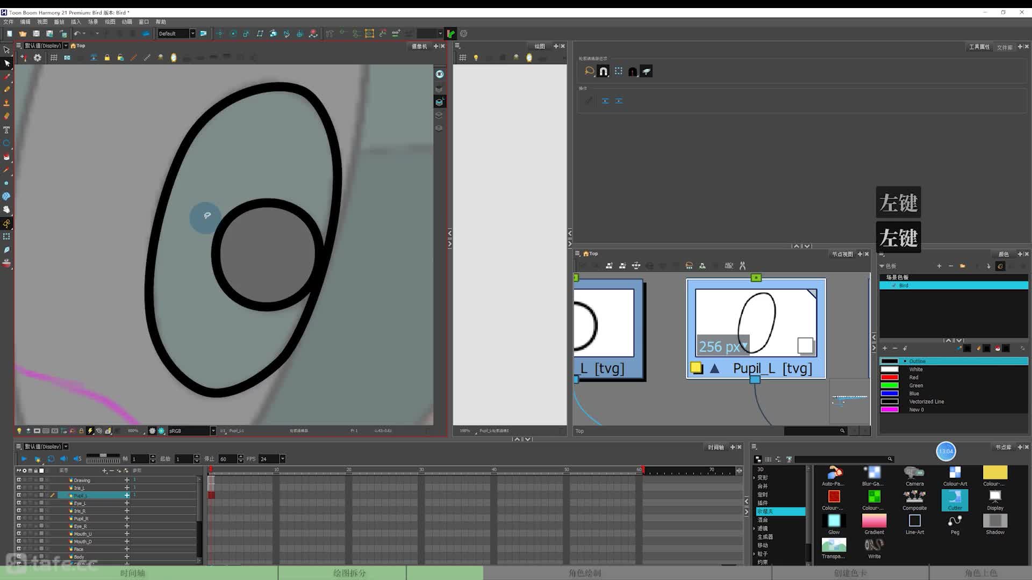
Task: Select the Pencil tool in left toolbar
Action: pos(7,90)
